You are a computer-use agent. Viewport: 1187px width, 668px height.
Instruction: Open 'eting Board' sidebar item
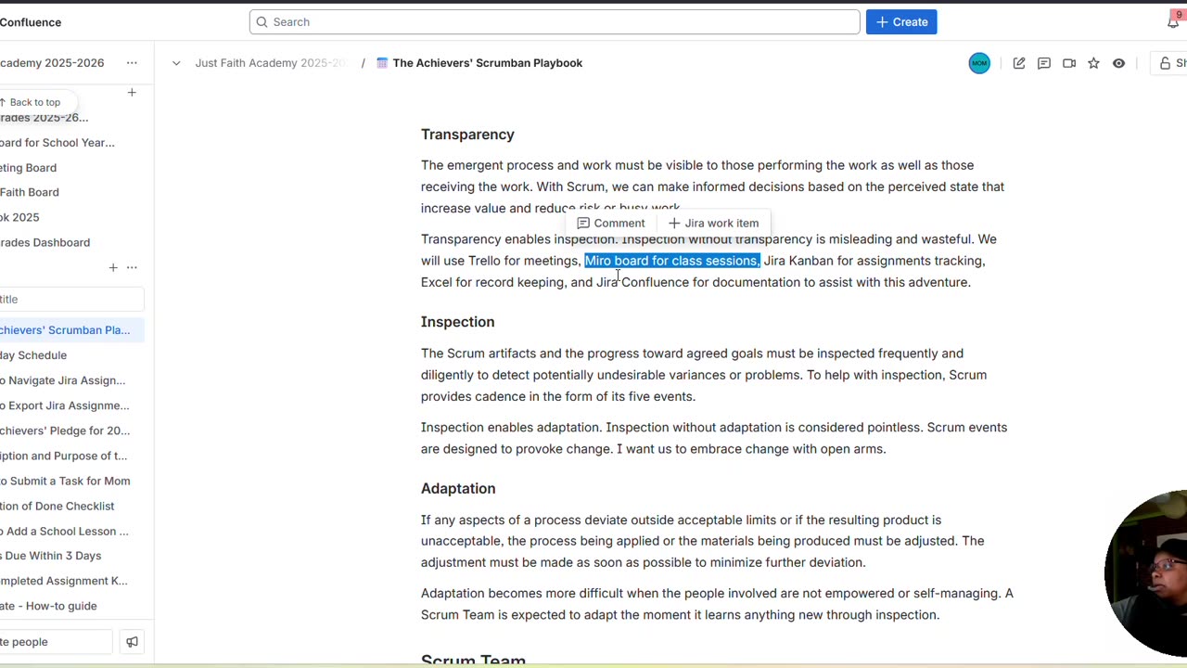[x=28, y=168]
